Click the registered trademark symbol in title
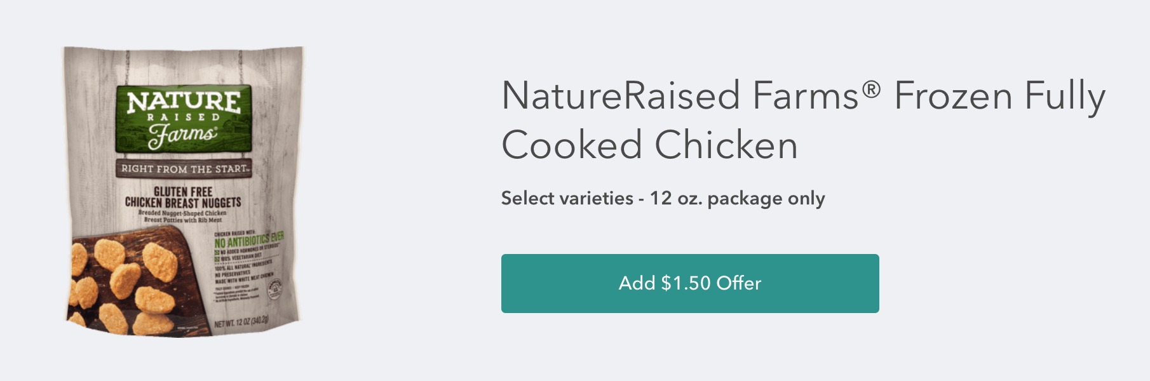Viewport: 1150px width, 381px height. 871,90
